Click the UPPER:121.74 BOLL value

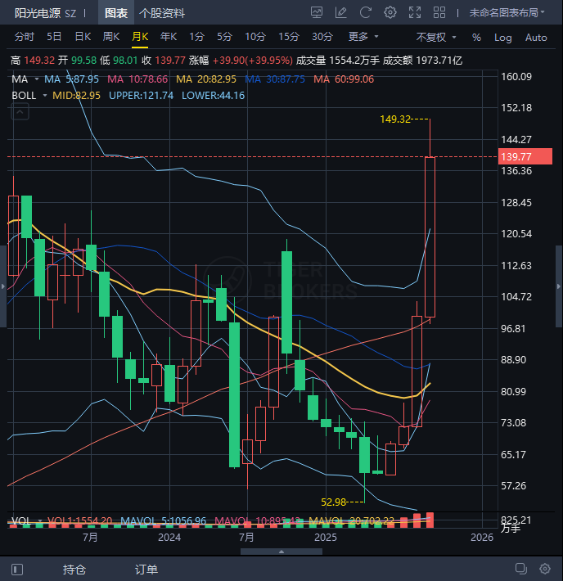tap(142, 96)
